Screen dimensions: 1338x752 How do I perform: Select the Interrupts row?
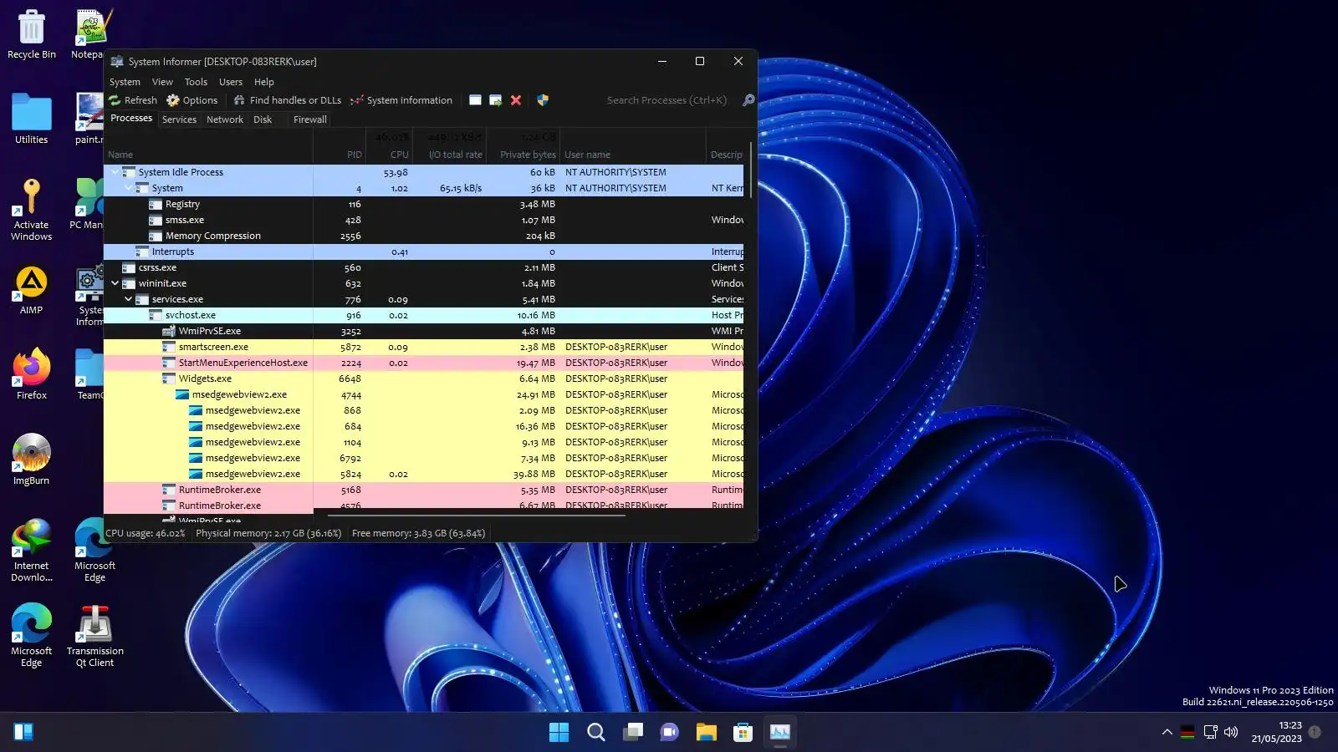click(424, 252)
